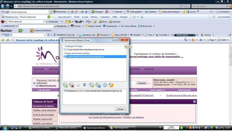Click the Google toolbar search field
This screenshot has height=140, width=232.
[30, 12]
